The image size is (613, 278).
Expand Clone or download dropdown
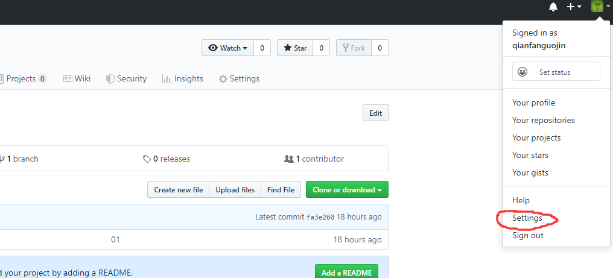point(347,189)
